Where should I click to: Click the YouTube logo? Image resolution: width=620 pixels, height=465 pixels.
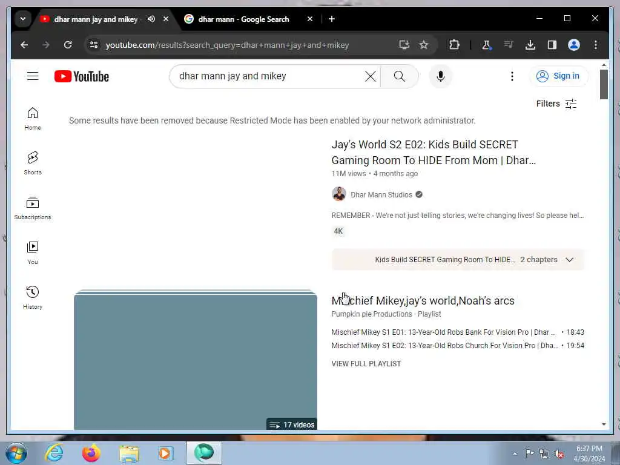point(82,76)
